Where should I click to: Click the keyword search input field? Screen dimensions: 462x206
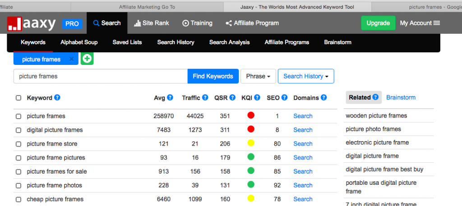point(101,76)
